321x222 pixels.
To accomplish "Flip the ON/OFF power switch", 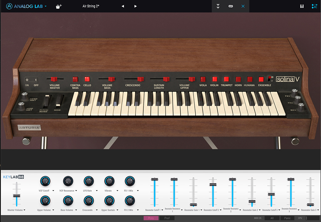I will point(31,80).
